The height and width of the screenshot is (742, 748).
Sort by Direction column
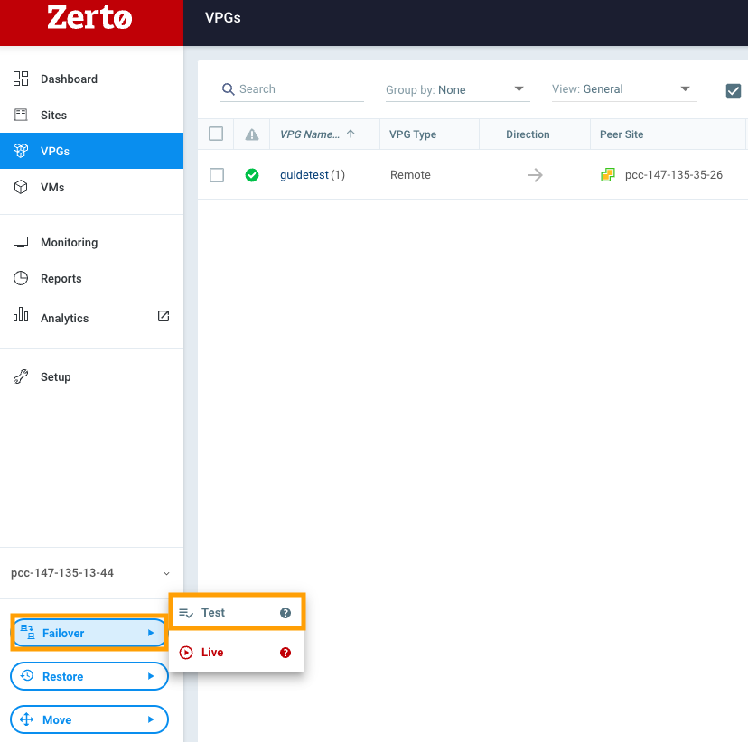pyautogui.click(x=534, y=134)
